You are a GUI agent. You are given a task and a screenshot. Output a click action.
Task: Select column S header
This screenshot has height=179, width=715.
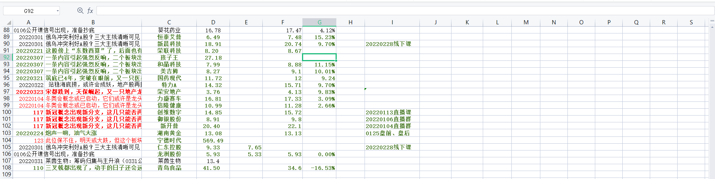coord(691,22)
